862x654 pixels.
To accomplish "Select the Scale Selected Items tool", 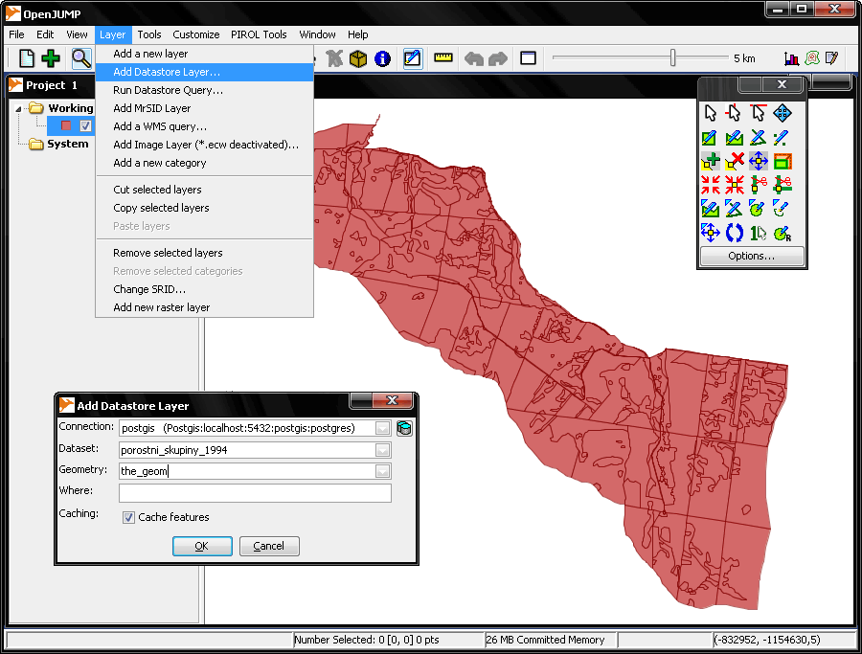I will [x=783, y=162].
